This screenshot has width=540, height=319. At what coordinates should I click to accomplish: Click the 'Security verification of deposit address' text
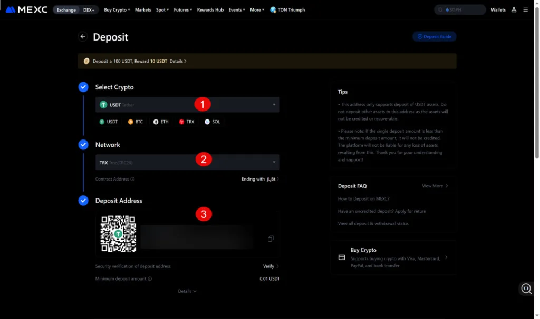133,266
